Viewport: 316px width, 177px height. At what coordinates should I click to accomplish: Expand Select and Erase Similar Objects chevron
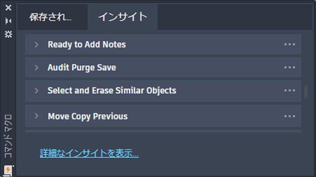click(x=36, y=90)
